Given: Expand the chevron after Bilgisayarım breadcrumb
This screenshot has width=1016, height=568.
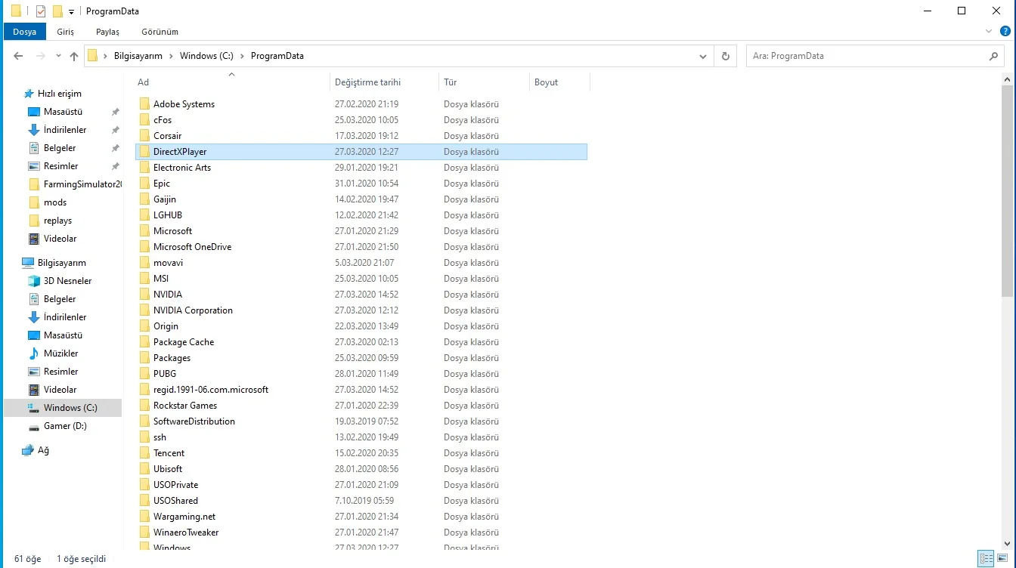Looking at the screenshot, I should click(172, 56).
